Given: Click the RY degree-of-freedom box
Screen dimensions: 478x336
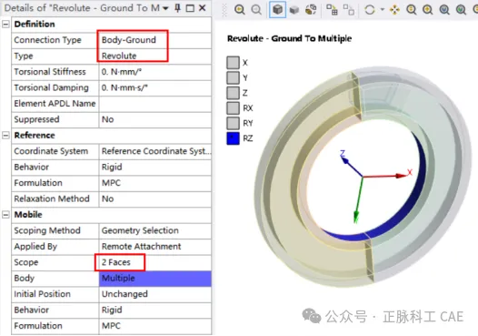Looking at the screenshot, I should pos(233,123).
